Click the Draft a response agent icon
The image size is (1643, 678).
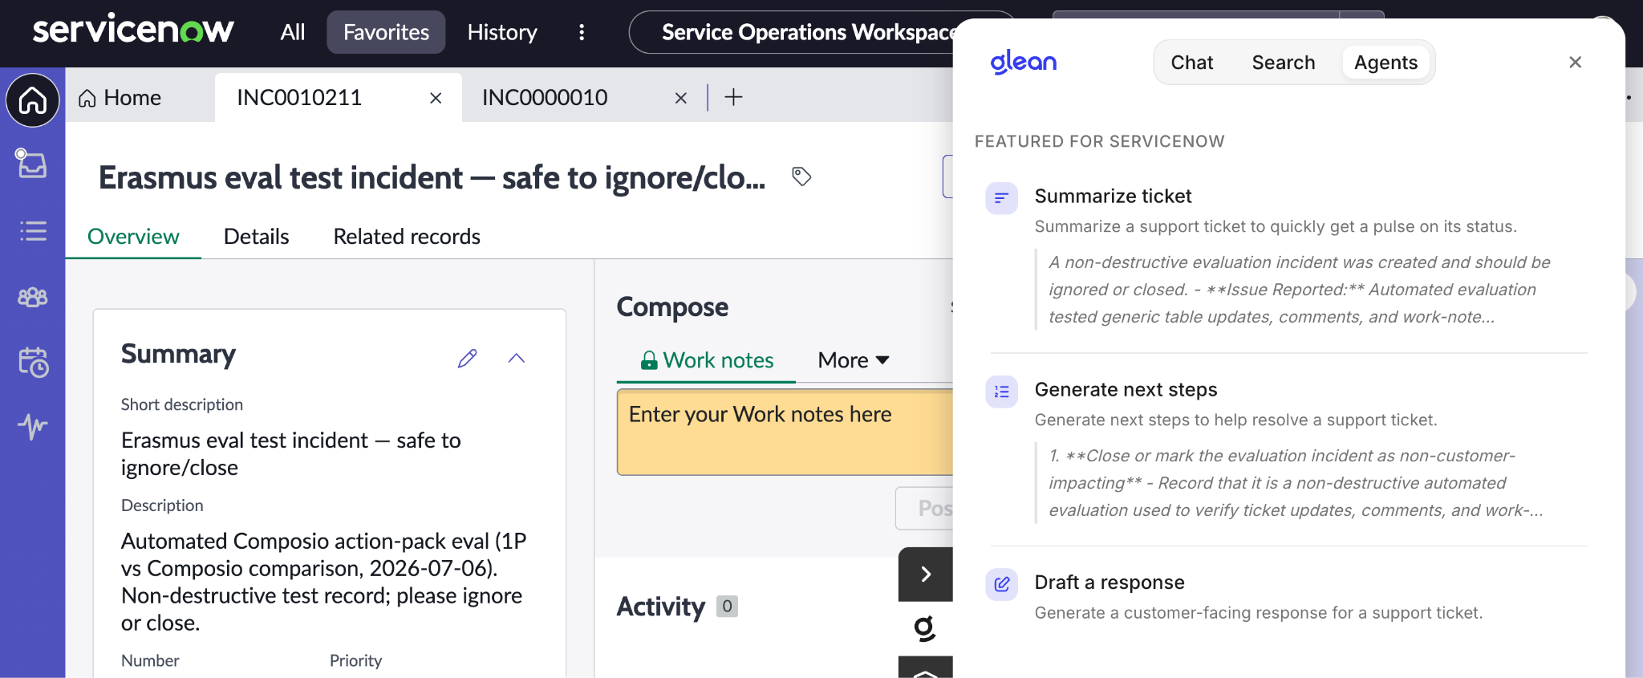pos(1002,584)
